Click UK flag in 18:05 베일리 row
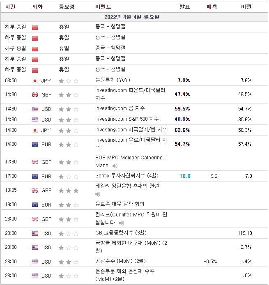This screenshot has width=269, height=285. [35, 190]
